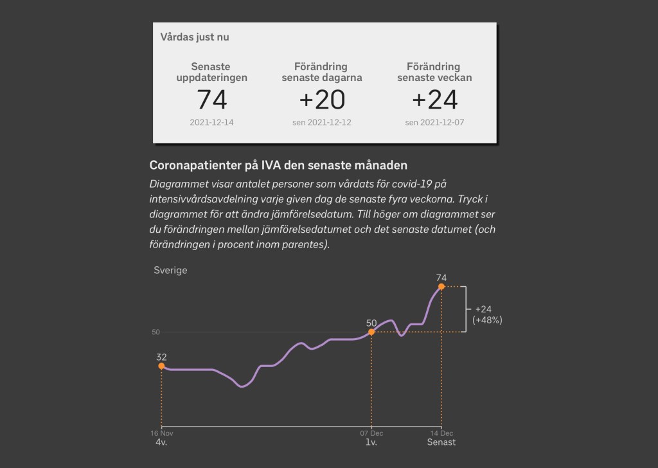Click the "sen 2021-12-12" text
The width and height of the screenshot is (658, 468).
[x=322, y=122]
